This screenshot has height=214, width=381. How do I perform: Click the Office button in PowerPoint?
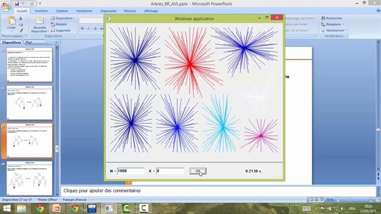(6, 7)
